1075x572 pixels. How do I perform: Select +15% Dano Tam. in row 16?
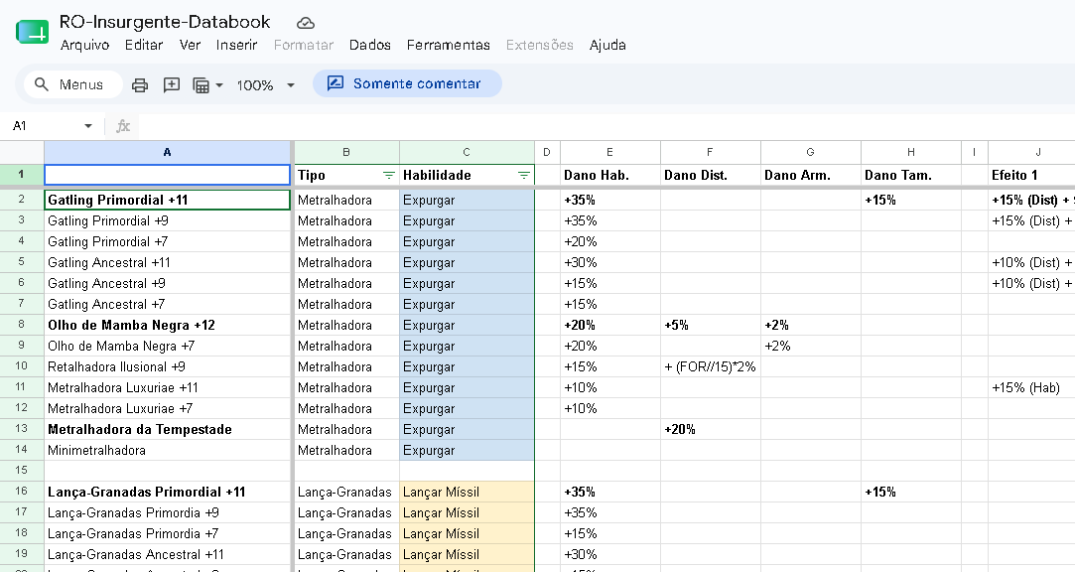[x=910, y=492]
